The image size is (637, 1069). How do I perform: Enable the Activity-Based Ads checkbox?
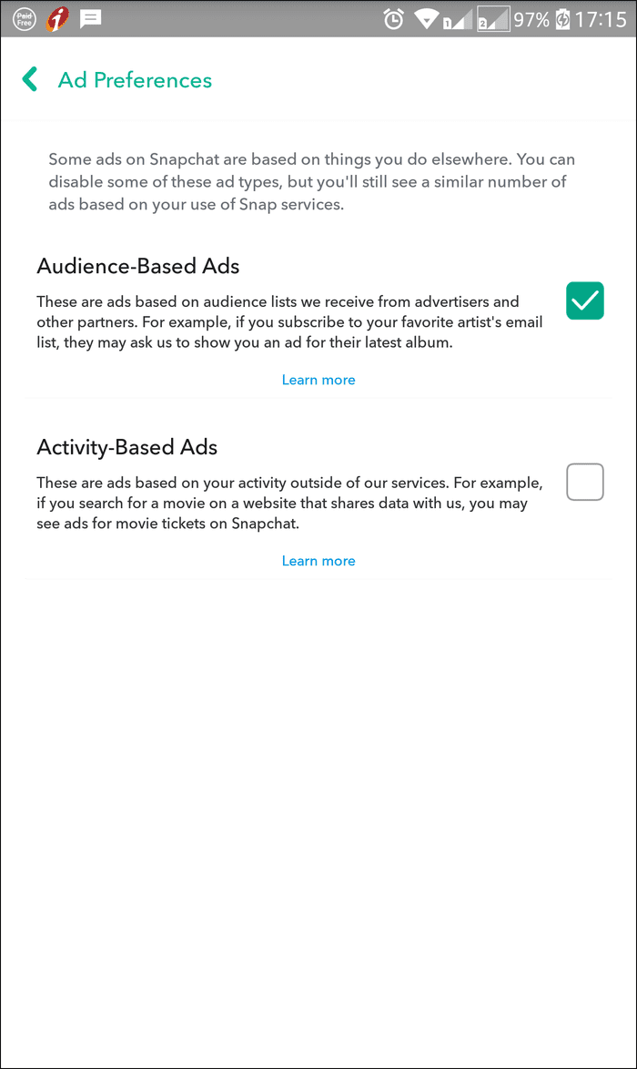click(584, 482)
